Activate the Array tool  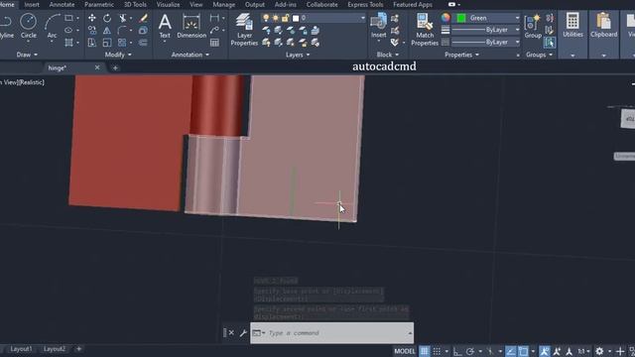[x=122, y=43]
